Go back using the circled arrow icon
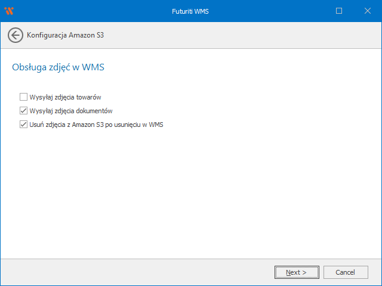 pos(16,35)
